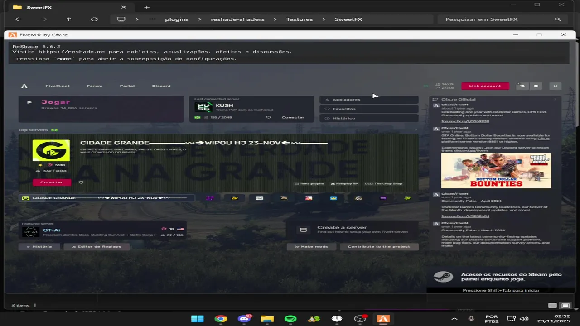Open Spotify from the taskbar
The height and width of the screenshot is (326, 580).
coord(290,319)
